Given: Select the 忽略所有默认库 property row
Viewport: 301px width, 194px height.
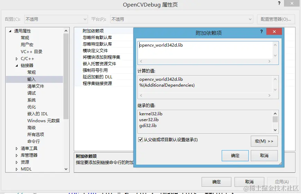Looking at the screenshot, I should (x=104, y=38).
